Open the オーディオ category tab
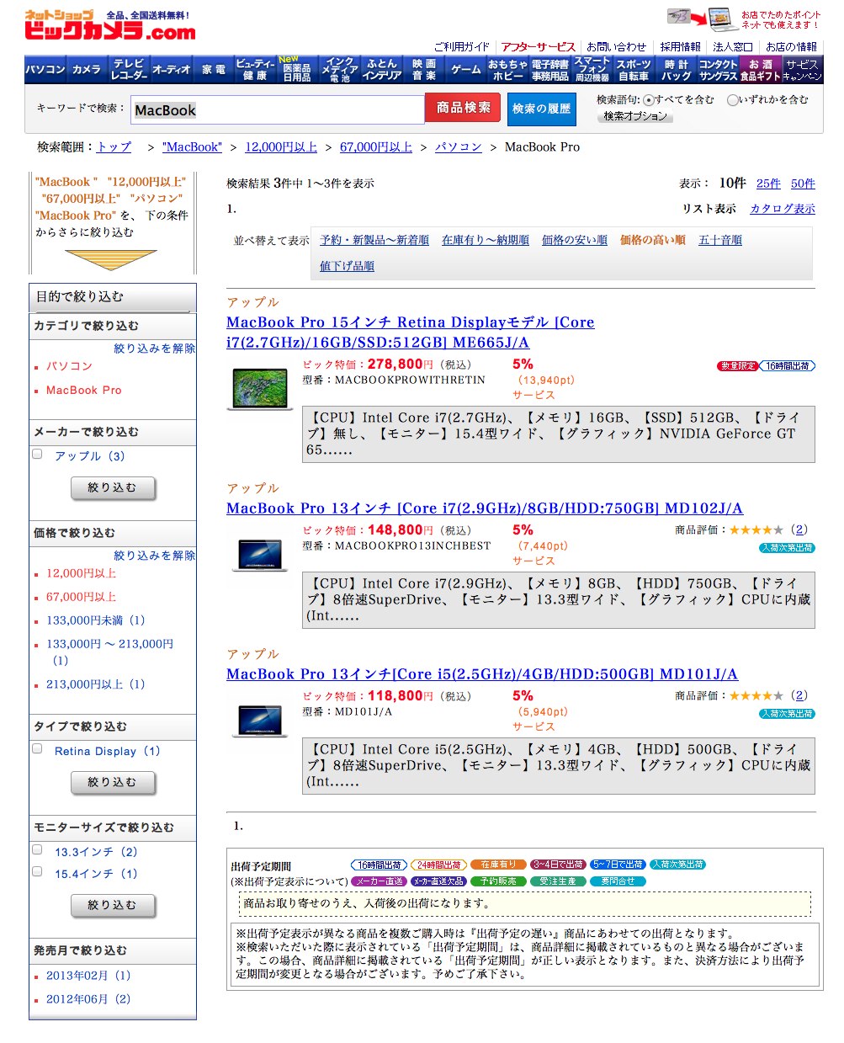Viewport: 844px width, 1043px height. point(171,70)
